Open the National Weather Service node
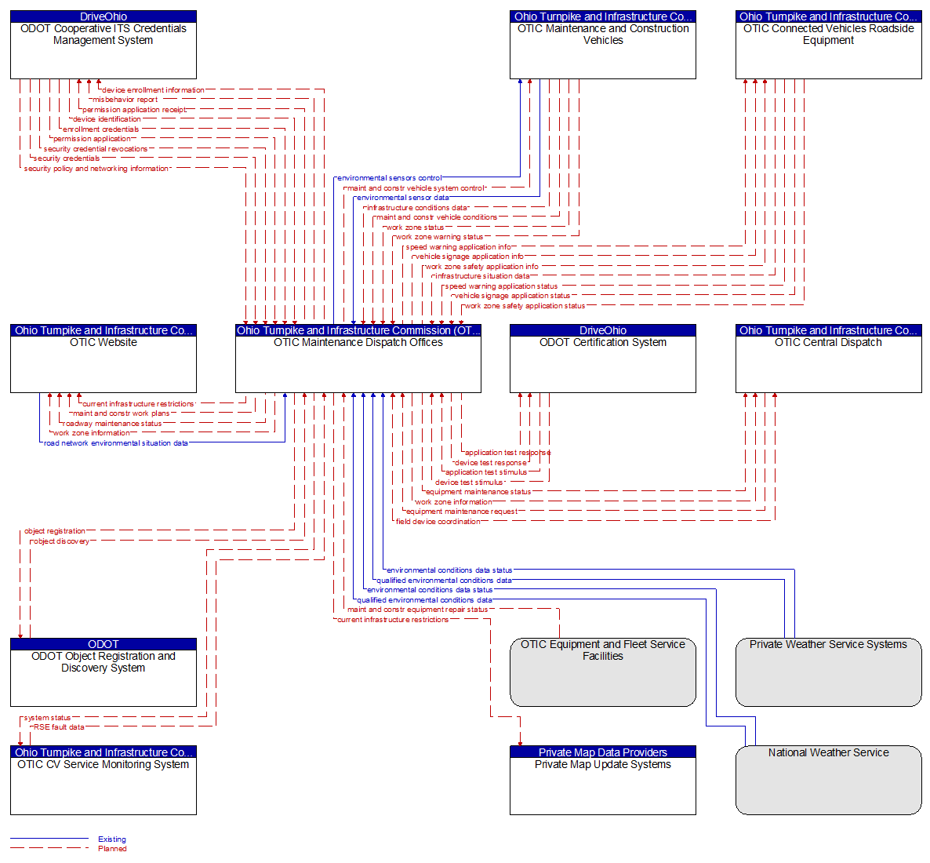 [829, 781]
